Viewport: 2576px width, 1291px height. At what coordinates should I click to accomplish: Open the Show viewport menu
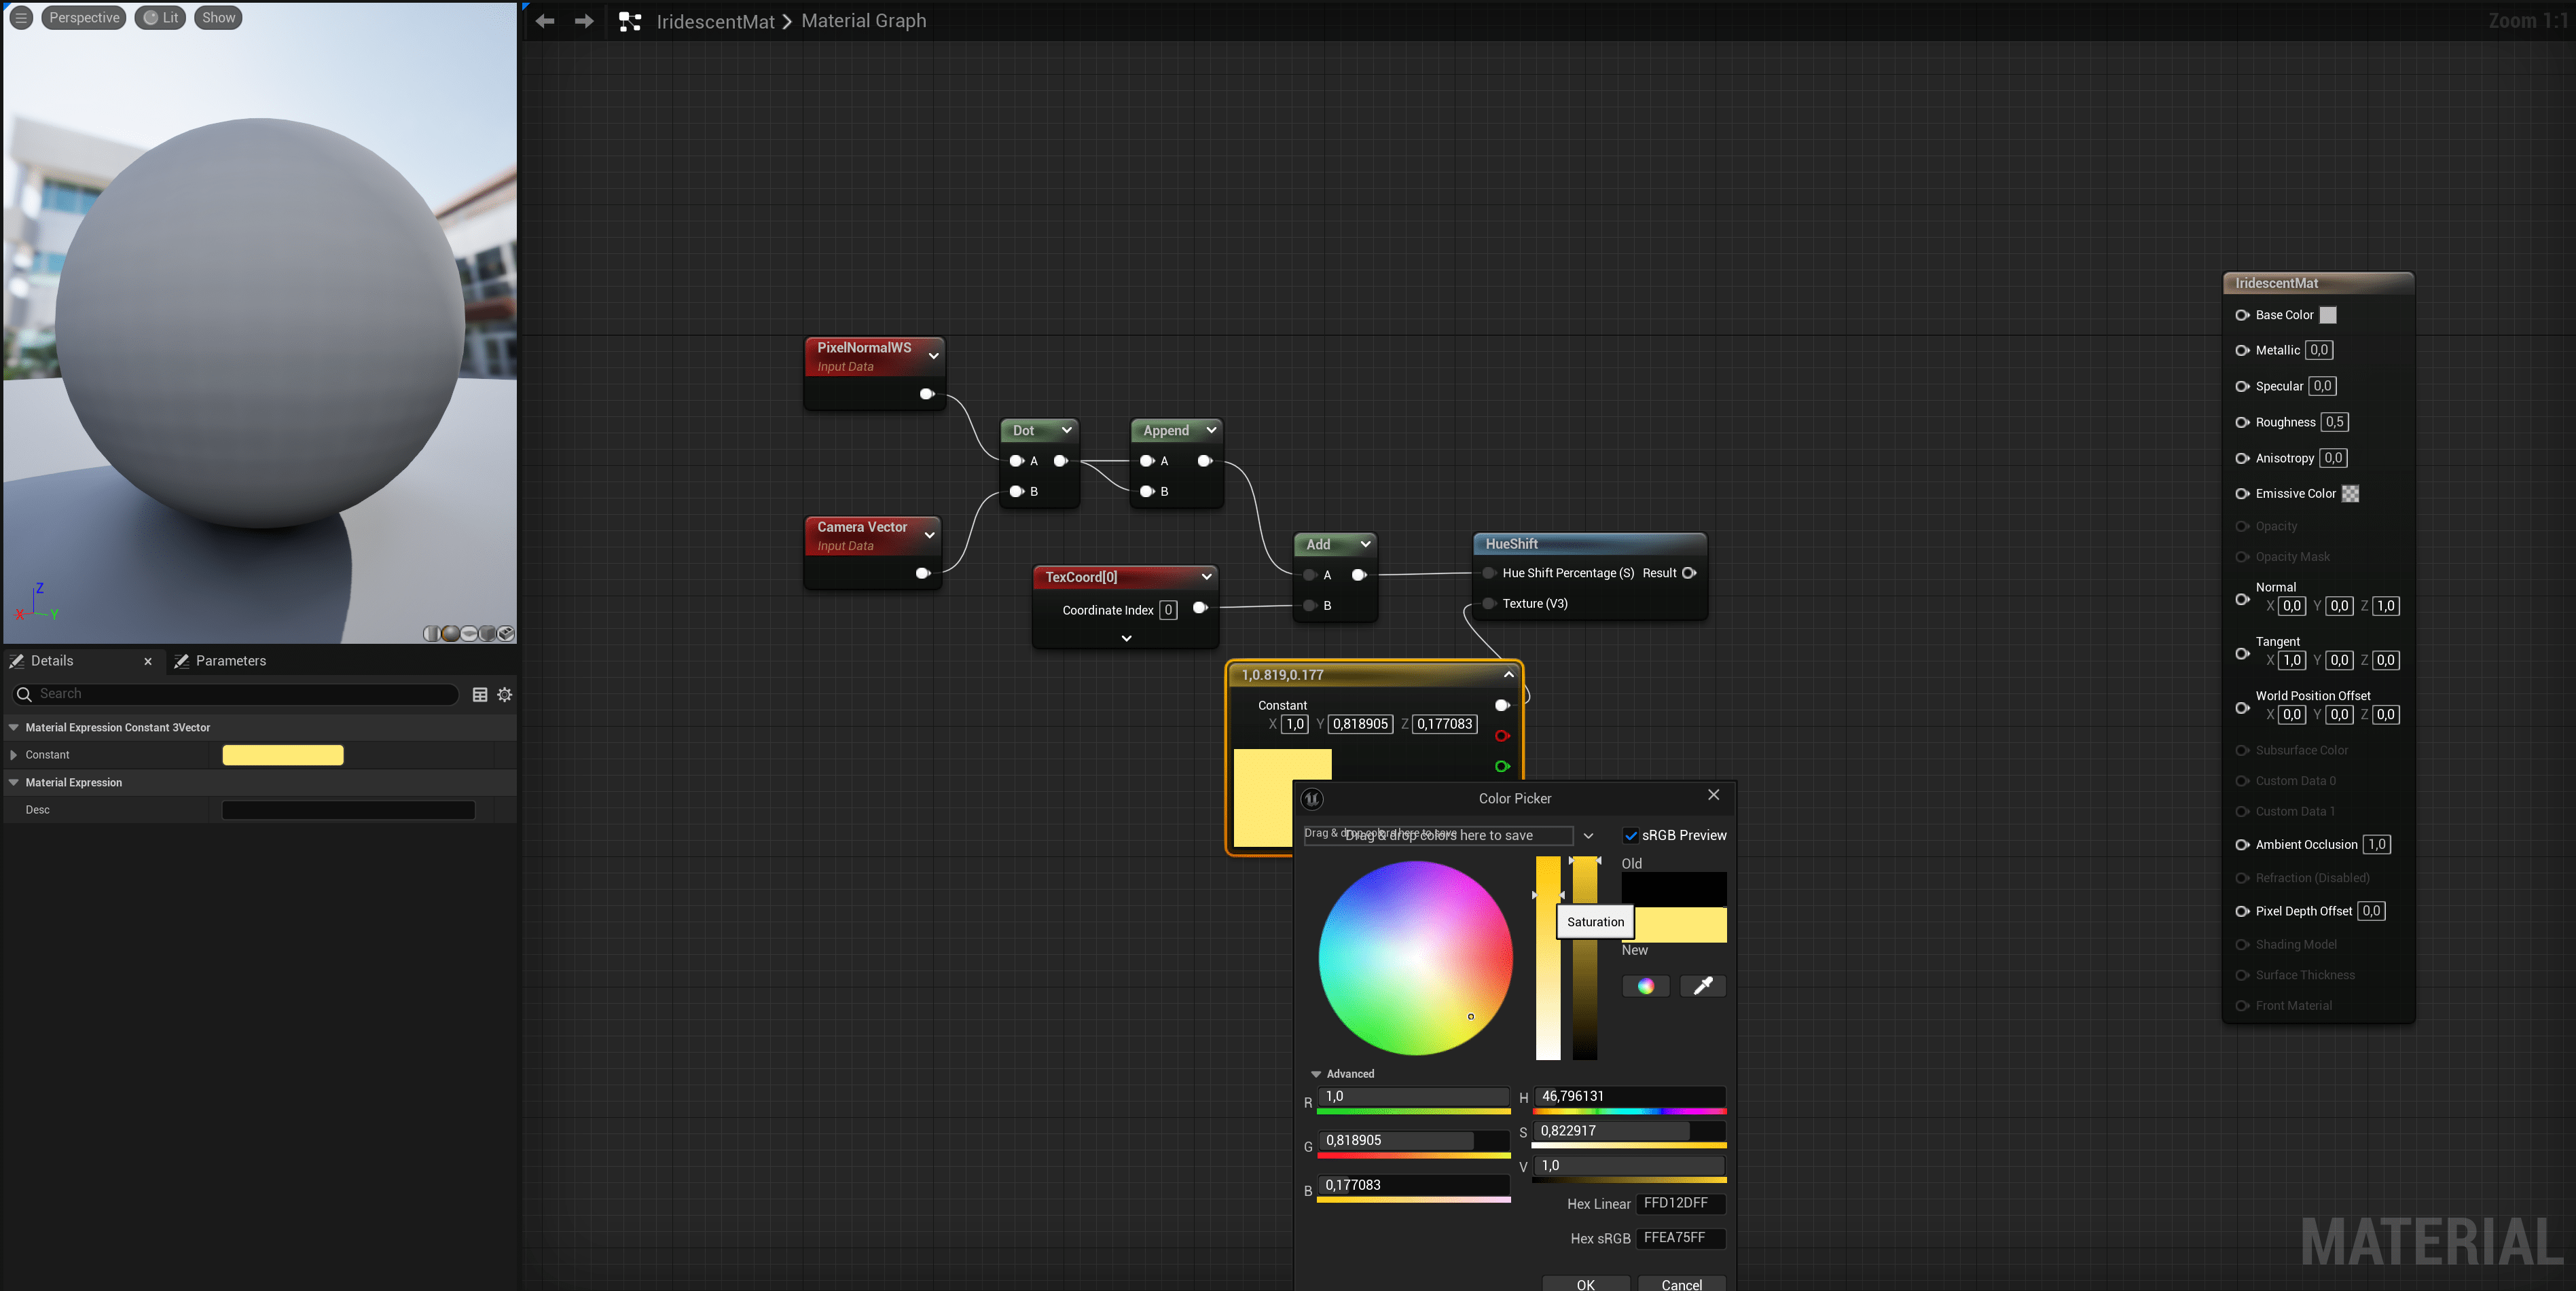218,17
